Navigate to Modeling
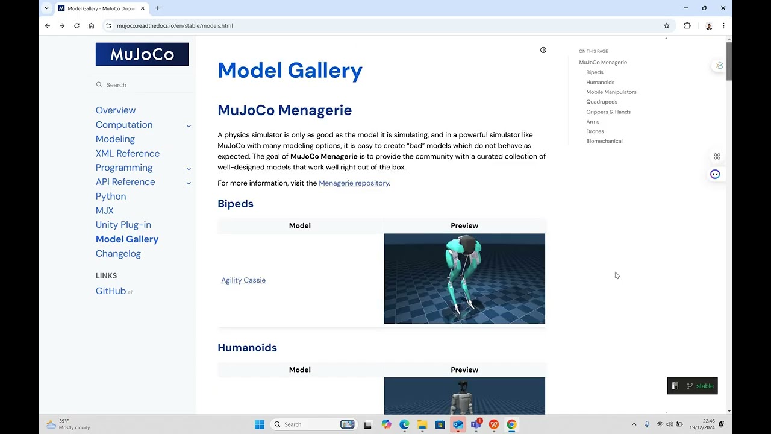771x434 pixels. (x=115, y=139)
